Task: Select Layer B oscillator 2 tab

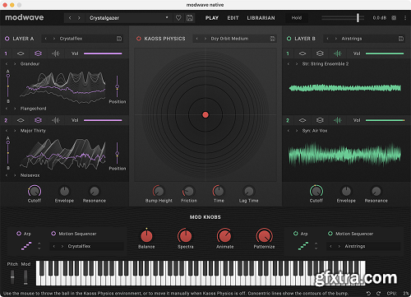Action: [288, 120]
